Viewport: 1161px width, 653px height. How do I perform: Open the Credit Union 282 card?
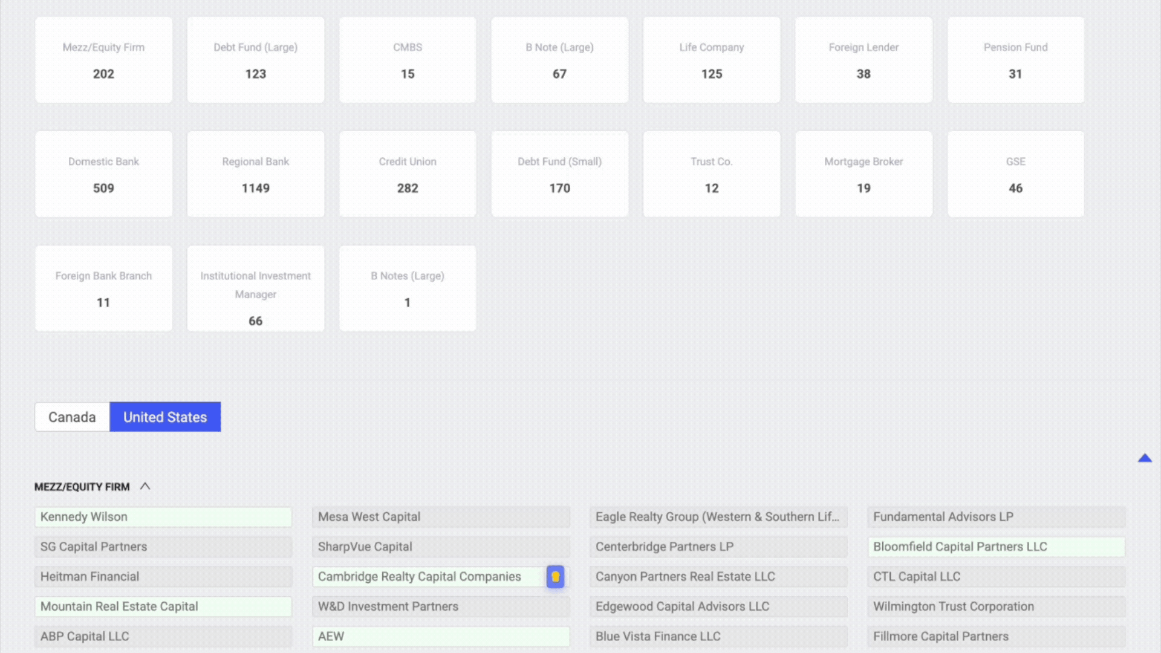pyautogui.click(x=408, y=174)
